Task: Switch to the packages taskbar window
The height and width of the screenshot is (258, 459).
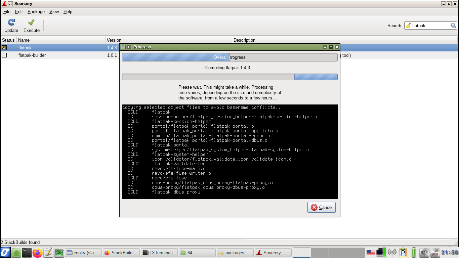Action: pos(235,253)
